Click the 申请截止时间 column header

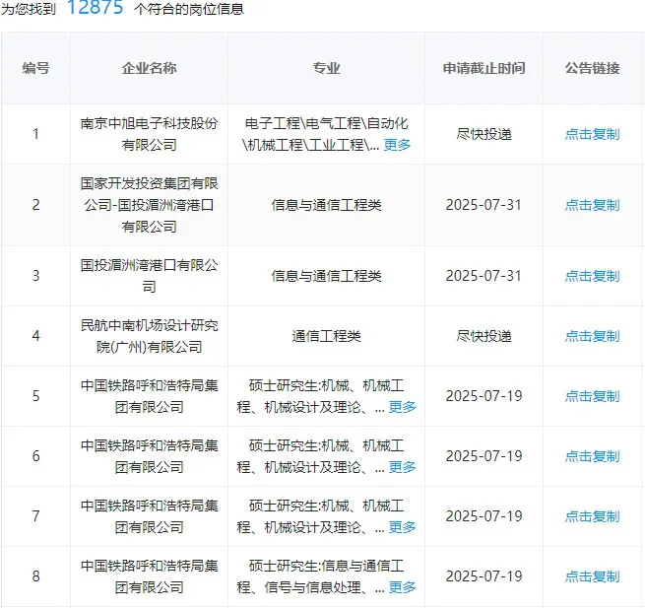point(484,68)
